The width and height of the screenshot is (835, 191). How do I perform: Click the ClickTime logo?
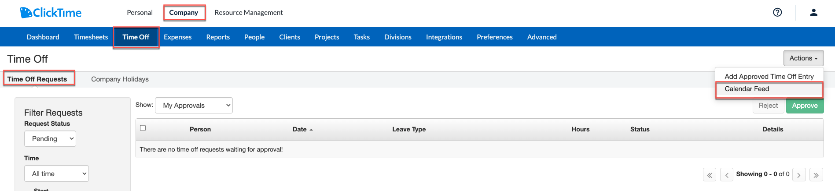click(x=51, y=13)
